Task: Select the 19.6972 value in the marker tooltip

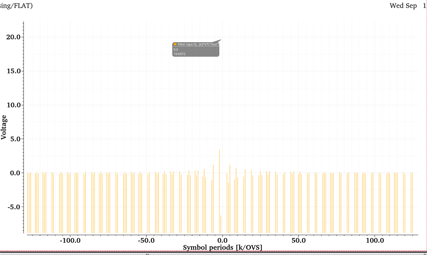Action: (x=179, y=54)
